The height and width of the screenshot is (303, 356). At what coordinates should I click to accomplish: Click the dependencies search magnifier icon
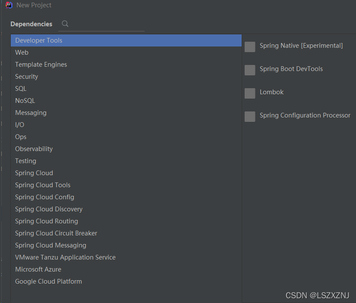click(x=65, y=24)
